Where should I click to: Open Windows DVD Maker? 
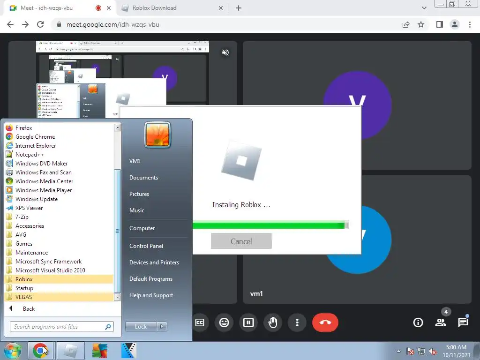coord(41,163)
